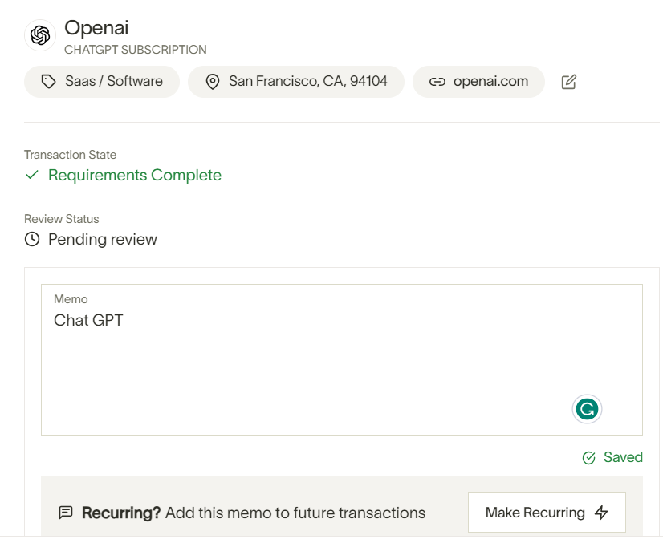Click the Transaction State label

[x=70, y=155]
